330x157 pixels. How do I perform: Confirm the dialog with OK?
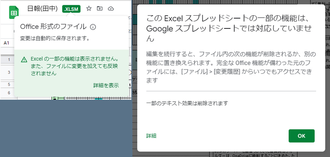coord(302,136)
